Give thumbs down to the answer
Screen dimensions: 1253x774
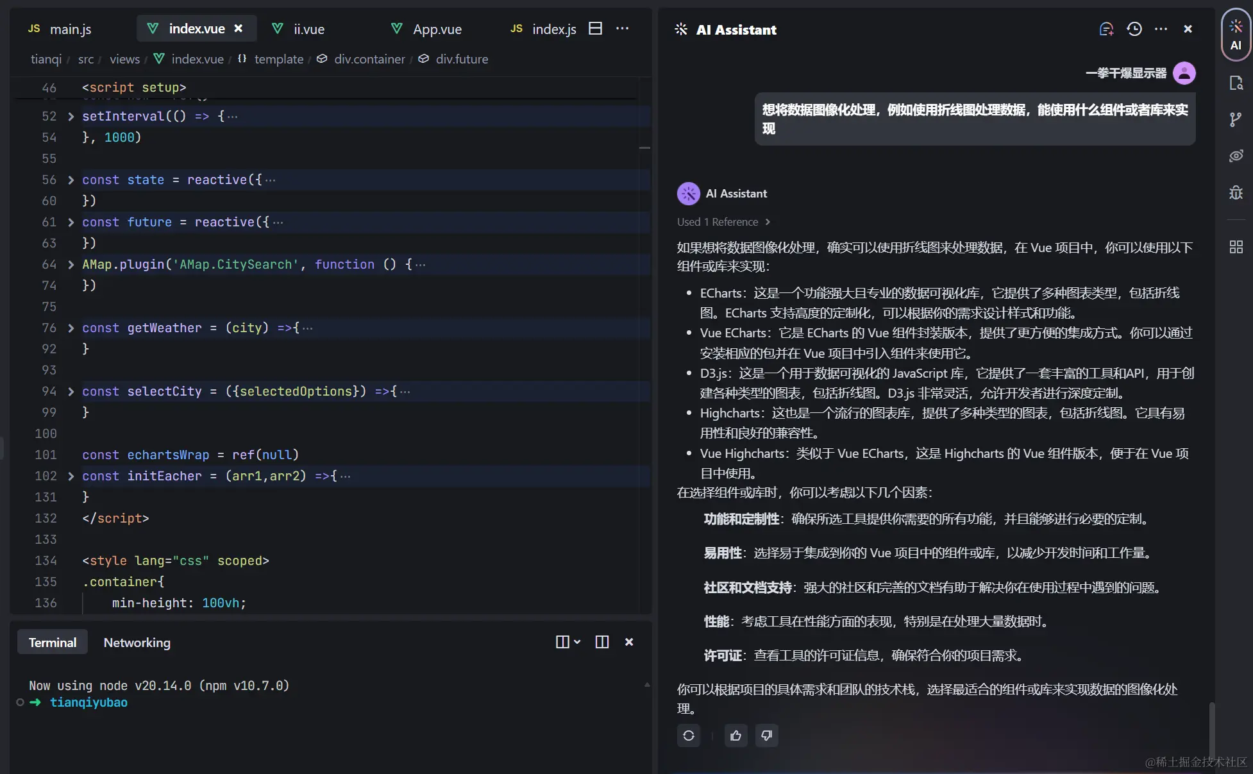click(x=766, y=736)
